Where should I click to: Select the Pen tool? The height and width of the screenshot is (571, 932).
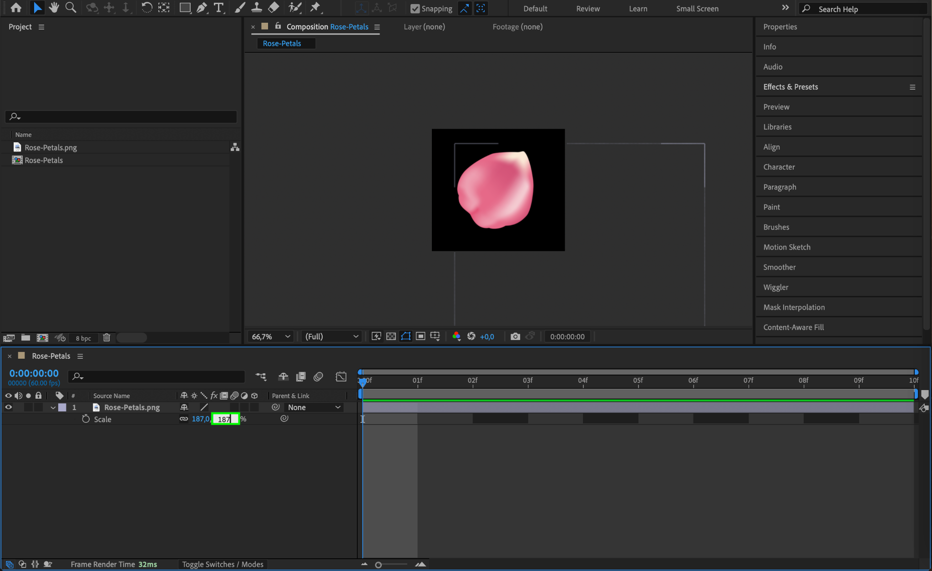pyautogui.click(x=202, y=8)
